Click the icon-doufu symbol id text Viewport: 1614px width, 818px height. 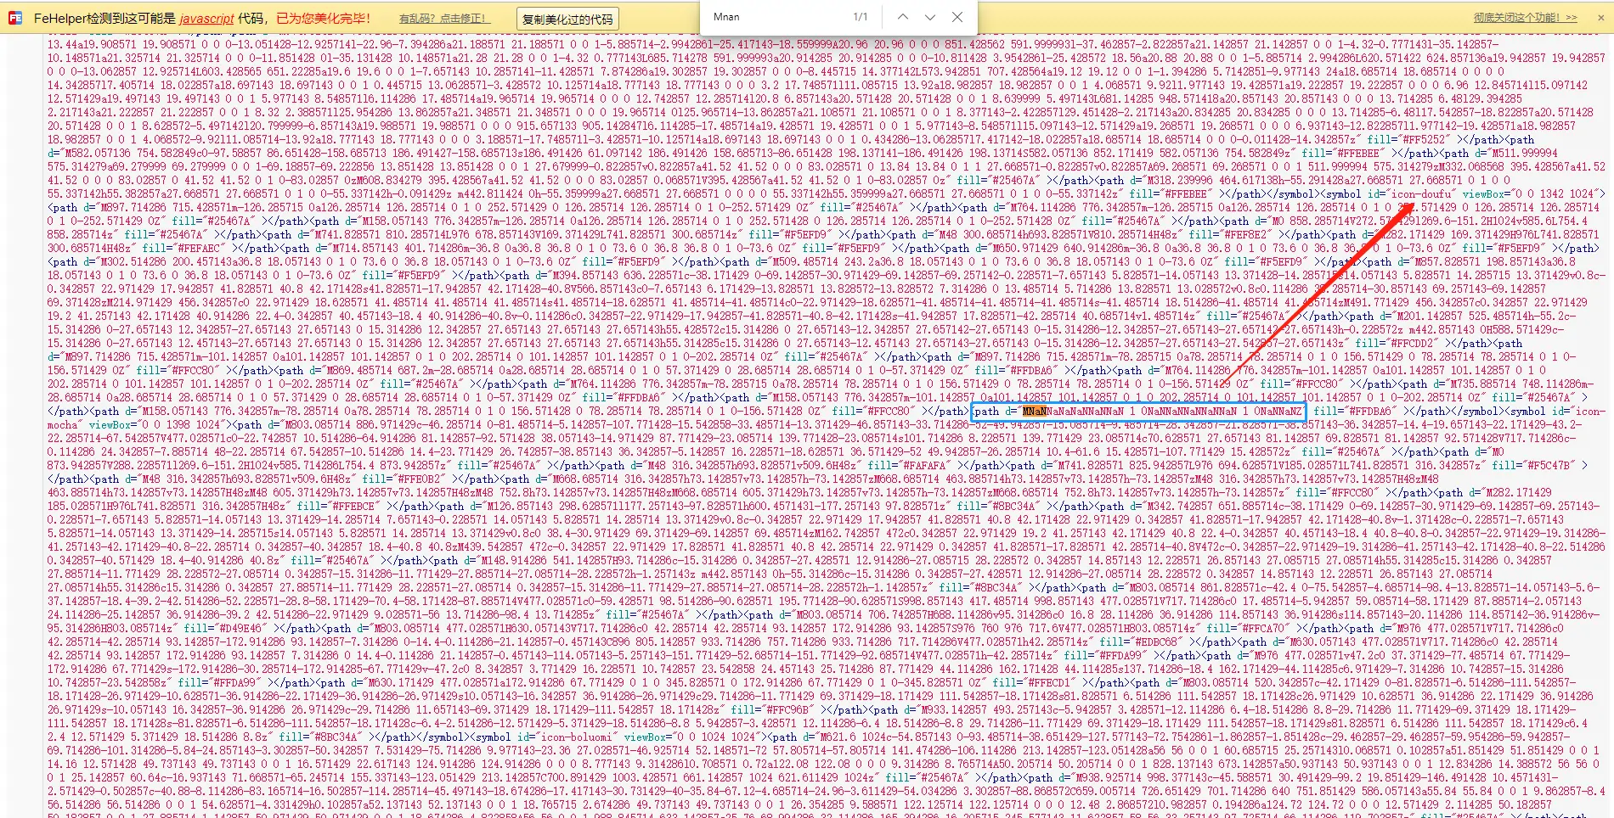(x=1420, y=194)
